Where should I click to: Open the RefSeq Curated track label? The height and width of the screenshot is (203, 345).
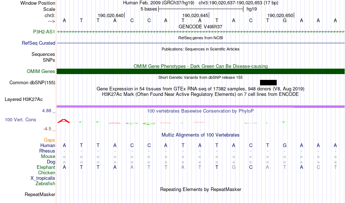(38, 43)
